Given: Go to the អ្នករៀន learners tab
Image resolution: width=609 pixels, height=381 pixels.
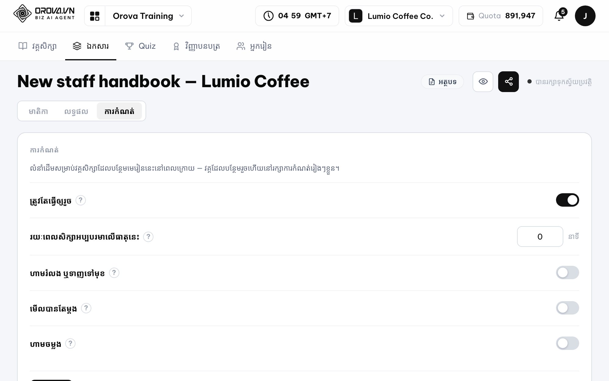Looking at the screenshot, I should pyautogui.click(x=254, y=46).
